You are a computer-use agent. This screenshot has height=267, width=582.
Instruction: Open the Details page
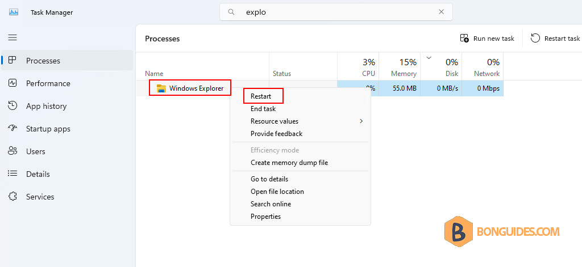pyautogui.click(x=67, y=174)
